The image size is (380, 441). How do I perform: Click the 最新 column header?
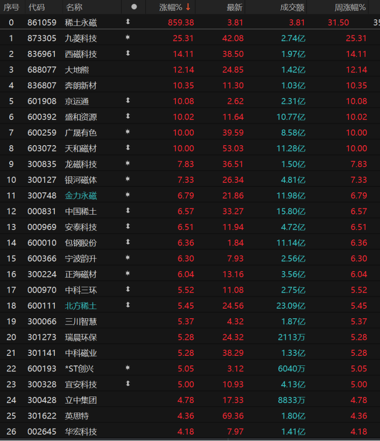pyautogui.click(x=234, y=7)
